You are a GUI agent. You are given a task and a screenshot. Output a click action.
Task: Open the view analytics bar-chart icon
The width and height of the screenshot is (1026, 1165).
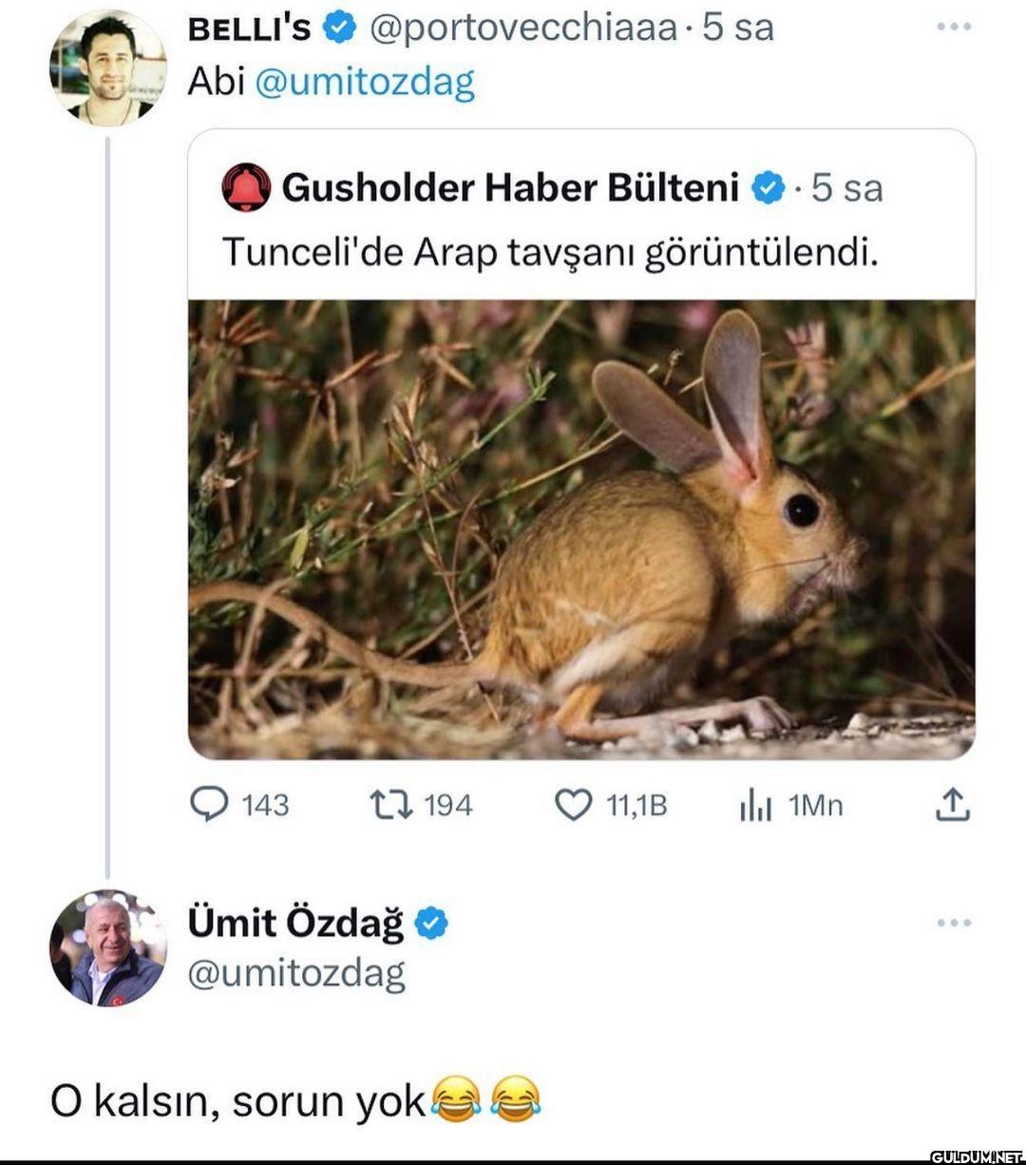point(755,806)
